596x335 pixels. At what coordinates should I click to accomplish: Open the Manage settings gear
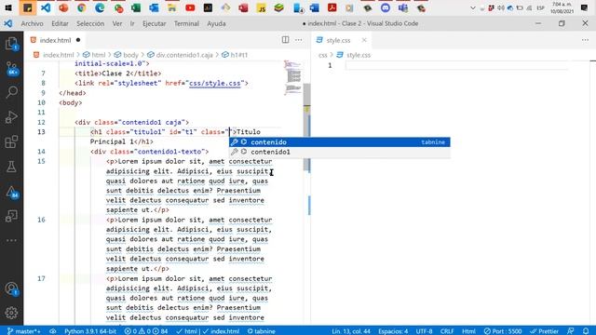11,313
